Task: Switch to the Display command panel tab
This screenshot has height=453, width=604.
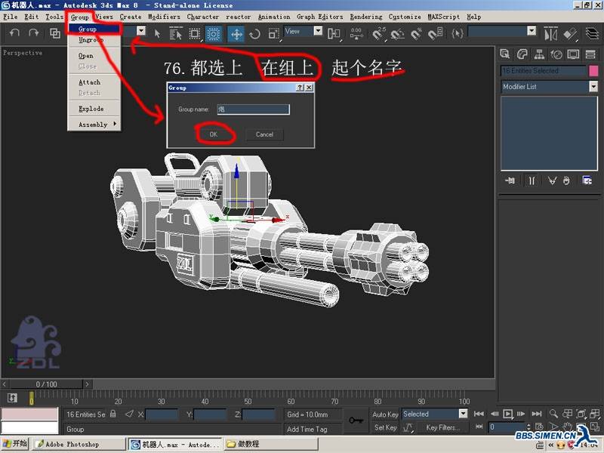Action: (573, 54)
